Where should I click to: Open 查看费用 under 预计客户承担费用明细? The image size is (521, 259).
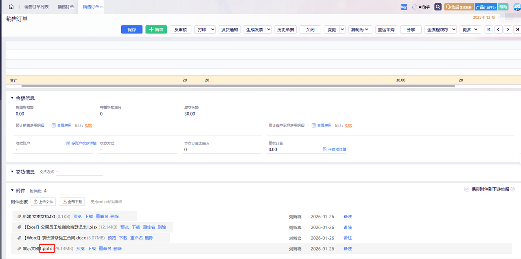[x=322, y=125]
